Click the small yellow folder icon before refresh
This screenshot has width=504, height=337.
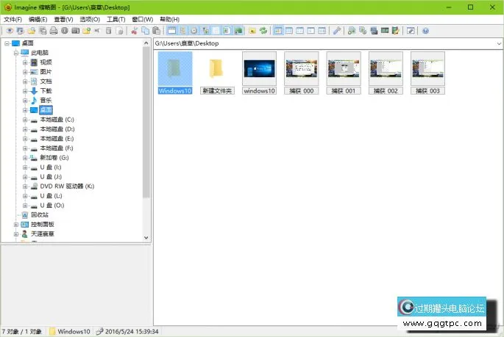click(x=252, y=31)
